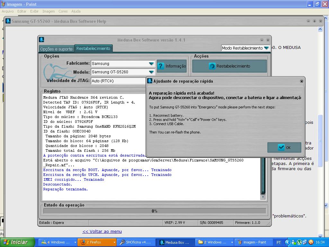Expand the Modelo Samsung GT-S5260 dropdown
This screenshot has width=329, height=247.
click(x=123, y=72)
